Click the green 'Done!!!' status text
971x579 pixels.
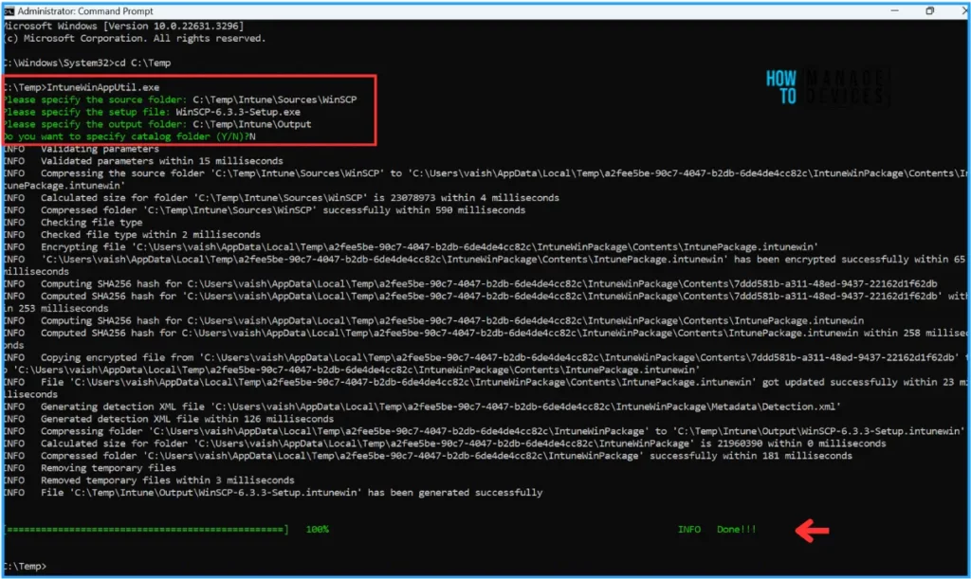(x=736, y=530)
